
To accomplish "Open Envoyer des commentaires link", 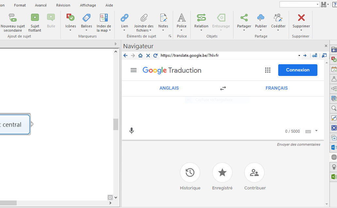I will (298, 144).
